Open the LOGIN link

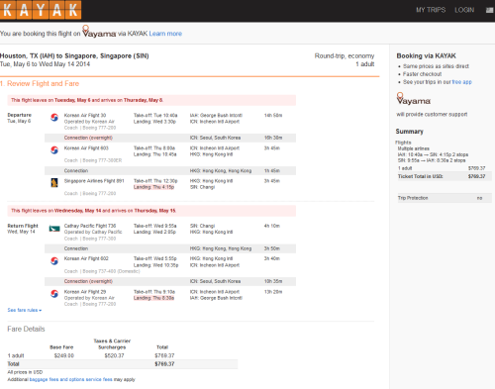click(464, 10)
